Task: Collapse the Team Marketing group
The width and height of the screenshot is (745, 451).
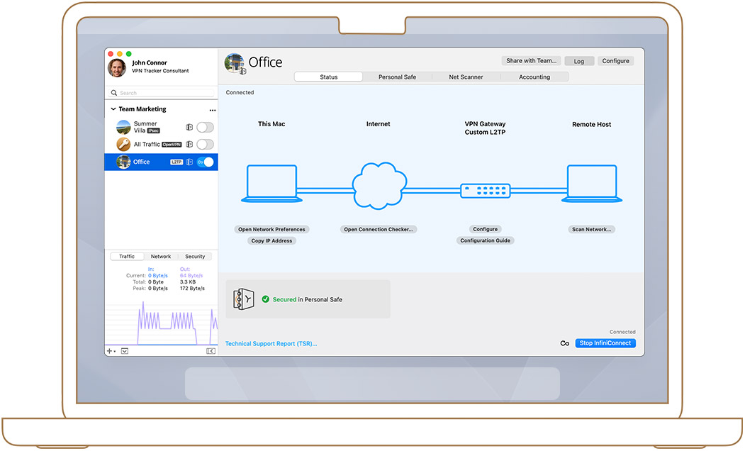Action: (x=113, y=109)
